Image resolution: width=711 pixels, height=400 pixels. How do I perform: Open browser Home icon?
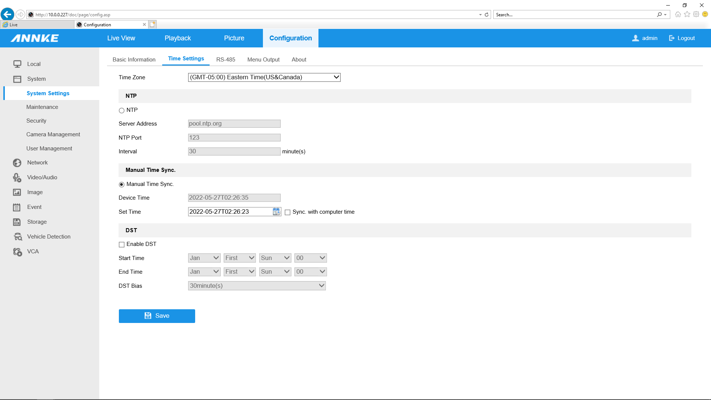pos(678,14)
